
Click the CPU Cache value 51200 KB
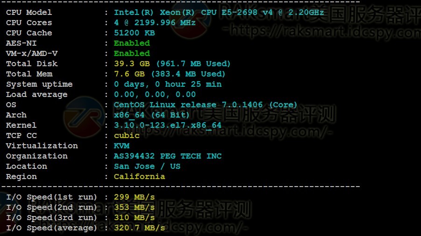point(134,33)
